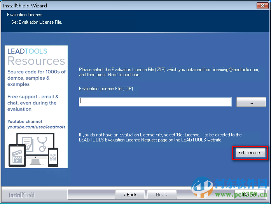Click 'Free support - email &' banner text
The width and height of the screenshot is (271, 204).
[33, 96]
